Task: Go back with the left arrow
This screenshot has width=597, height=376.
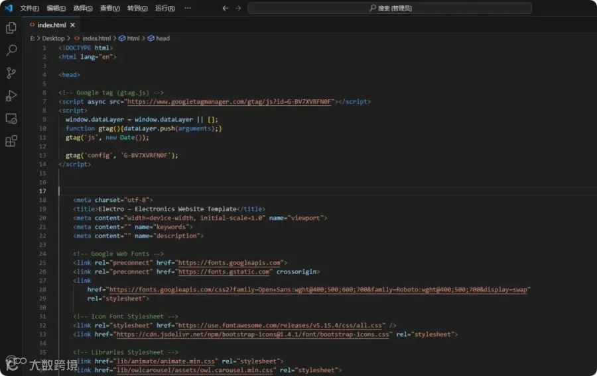Action: [x=226, y=8]
